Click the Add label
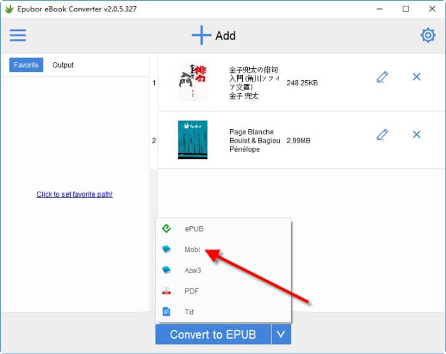 coord(226,36)
